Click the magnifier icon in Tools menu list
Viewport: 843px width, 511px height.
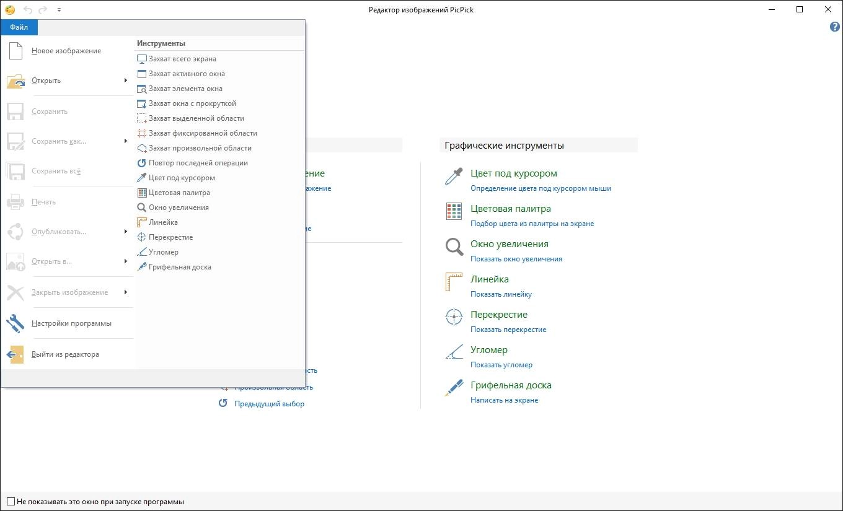click(x=142, y=208)
